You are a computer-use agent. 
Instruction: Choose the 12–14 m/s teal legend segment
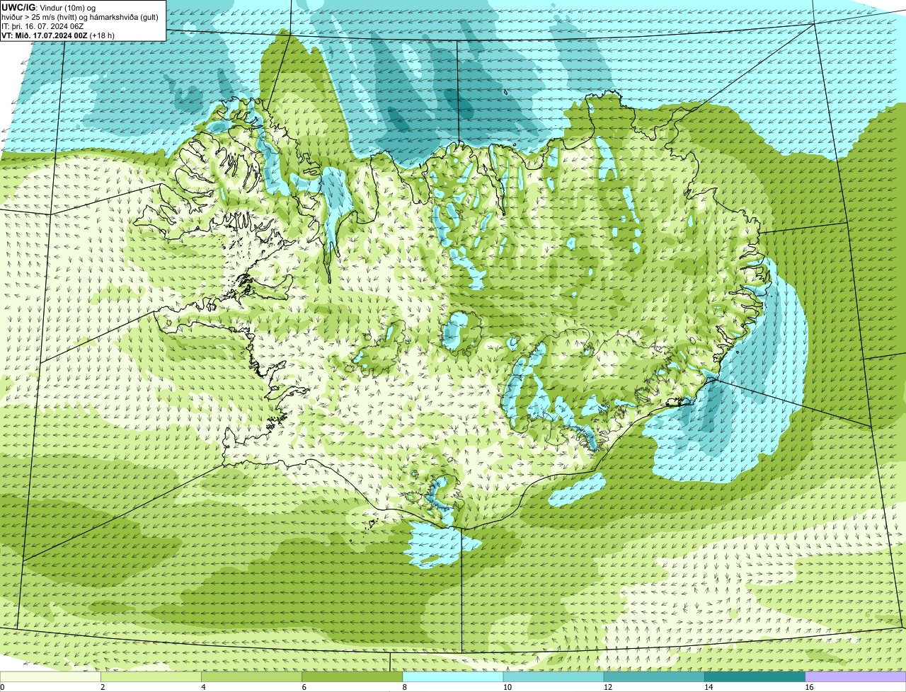(654, 677)
